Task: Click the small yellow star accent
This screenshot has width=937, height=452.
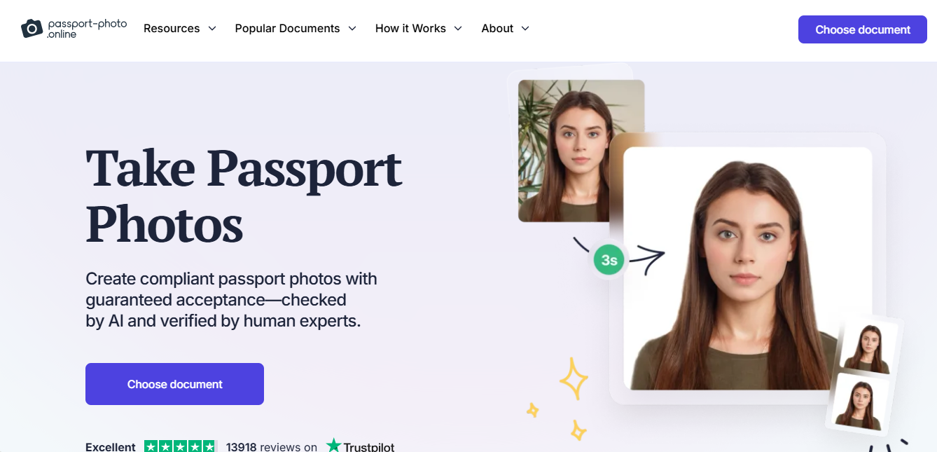Action: click(x=532, y=409)
